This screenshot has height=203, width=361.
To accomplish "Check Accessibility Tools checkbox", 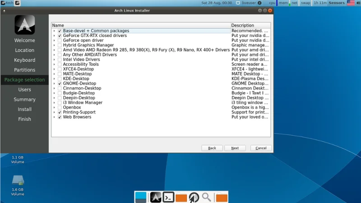I will click(x=60, y=65).
